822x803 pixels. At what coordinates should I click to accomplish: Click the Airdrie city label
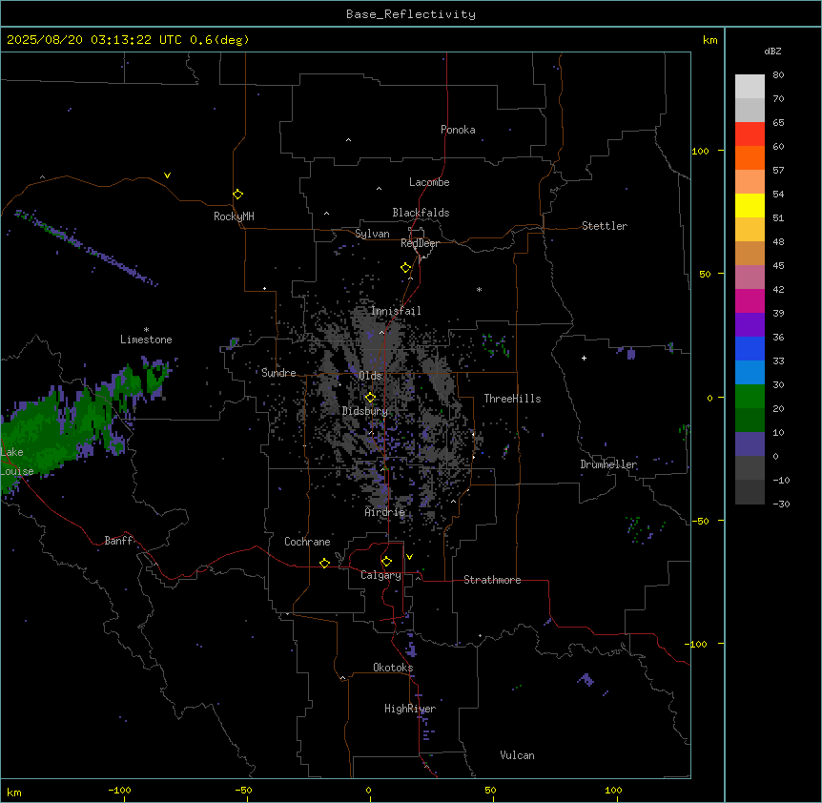pyautogui.click(x=385, y=512)
